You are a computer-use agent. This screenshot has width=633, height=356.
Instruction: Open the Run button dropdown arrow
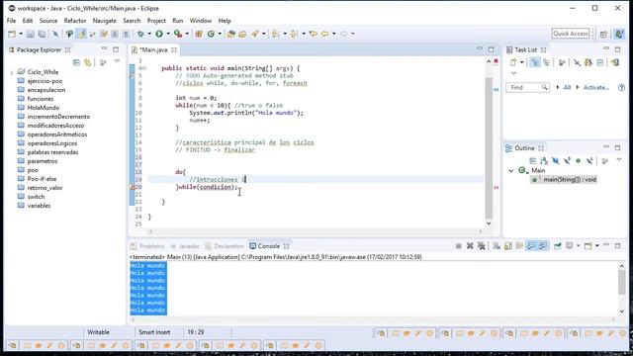click(168, 34)
